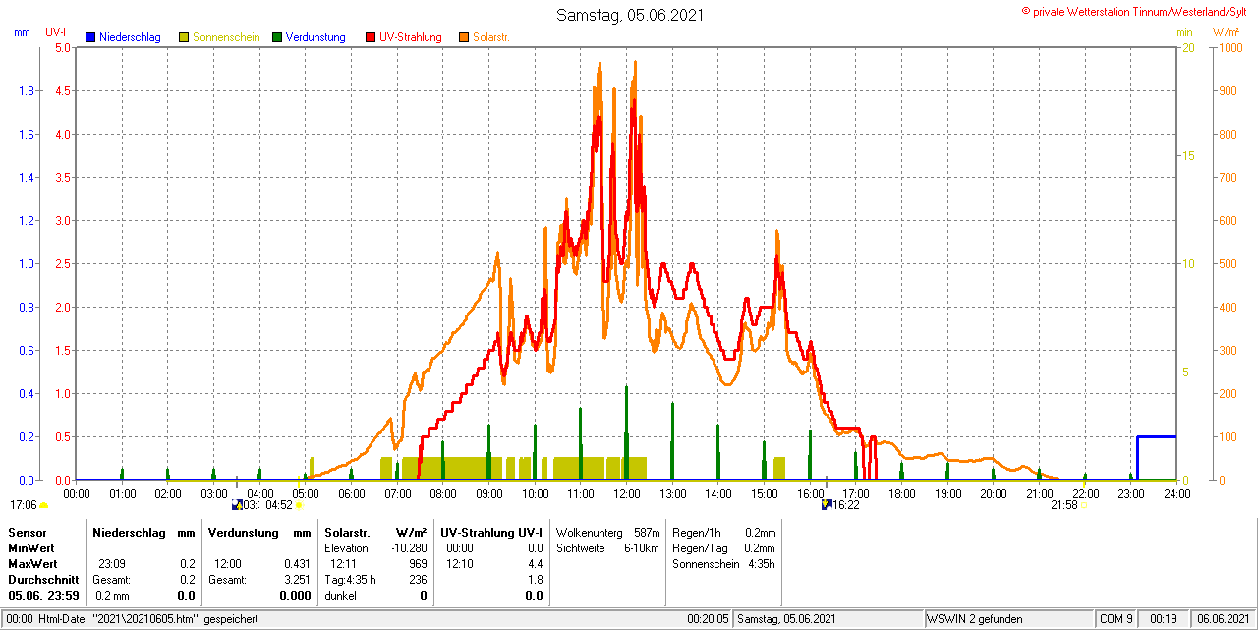Click the Regen/Tag 0.2mm entry
The height and width of the screenshot is (630, 1258).
click(x=723, y=547)
